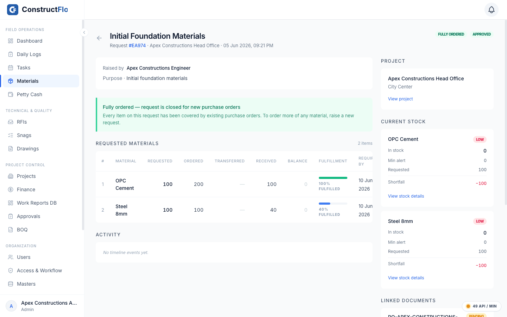
Task: Click the ConstructFlo logo icon
Action: pyautogui.click(x=13, y=10)
